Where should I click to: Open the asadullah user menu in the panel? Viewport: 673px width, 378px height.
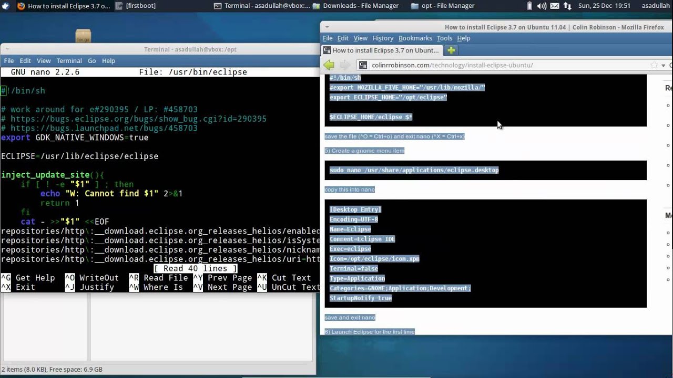pyautogui.click(x=656, y=6)
